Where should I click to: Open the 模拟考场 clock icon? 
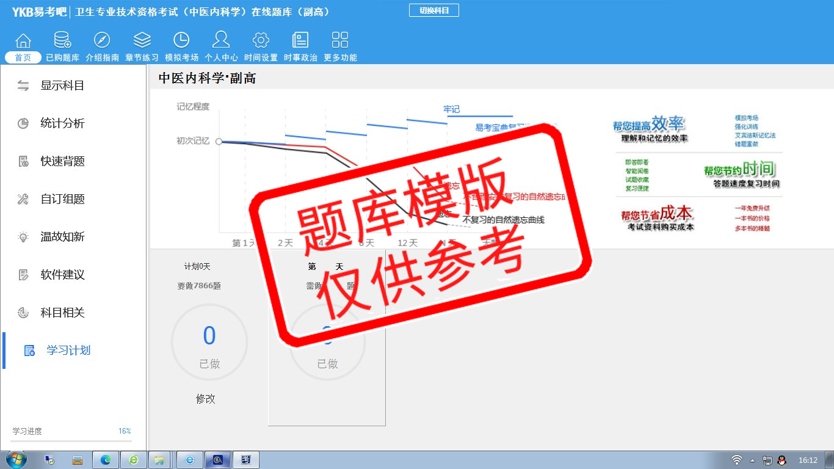(181, 41)
